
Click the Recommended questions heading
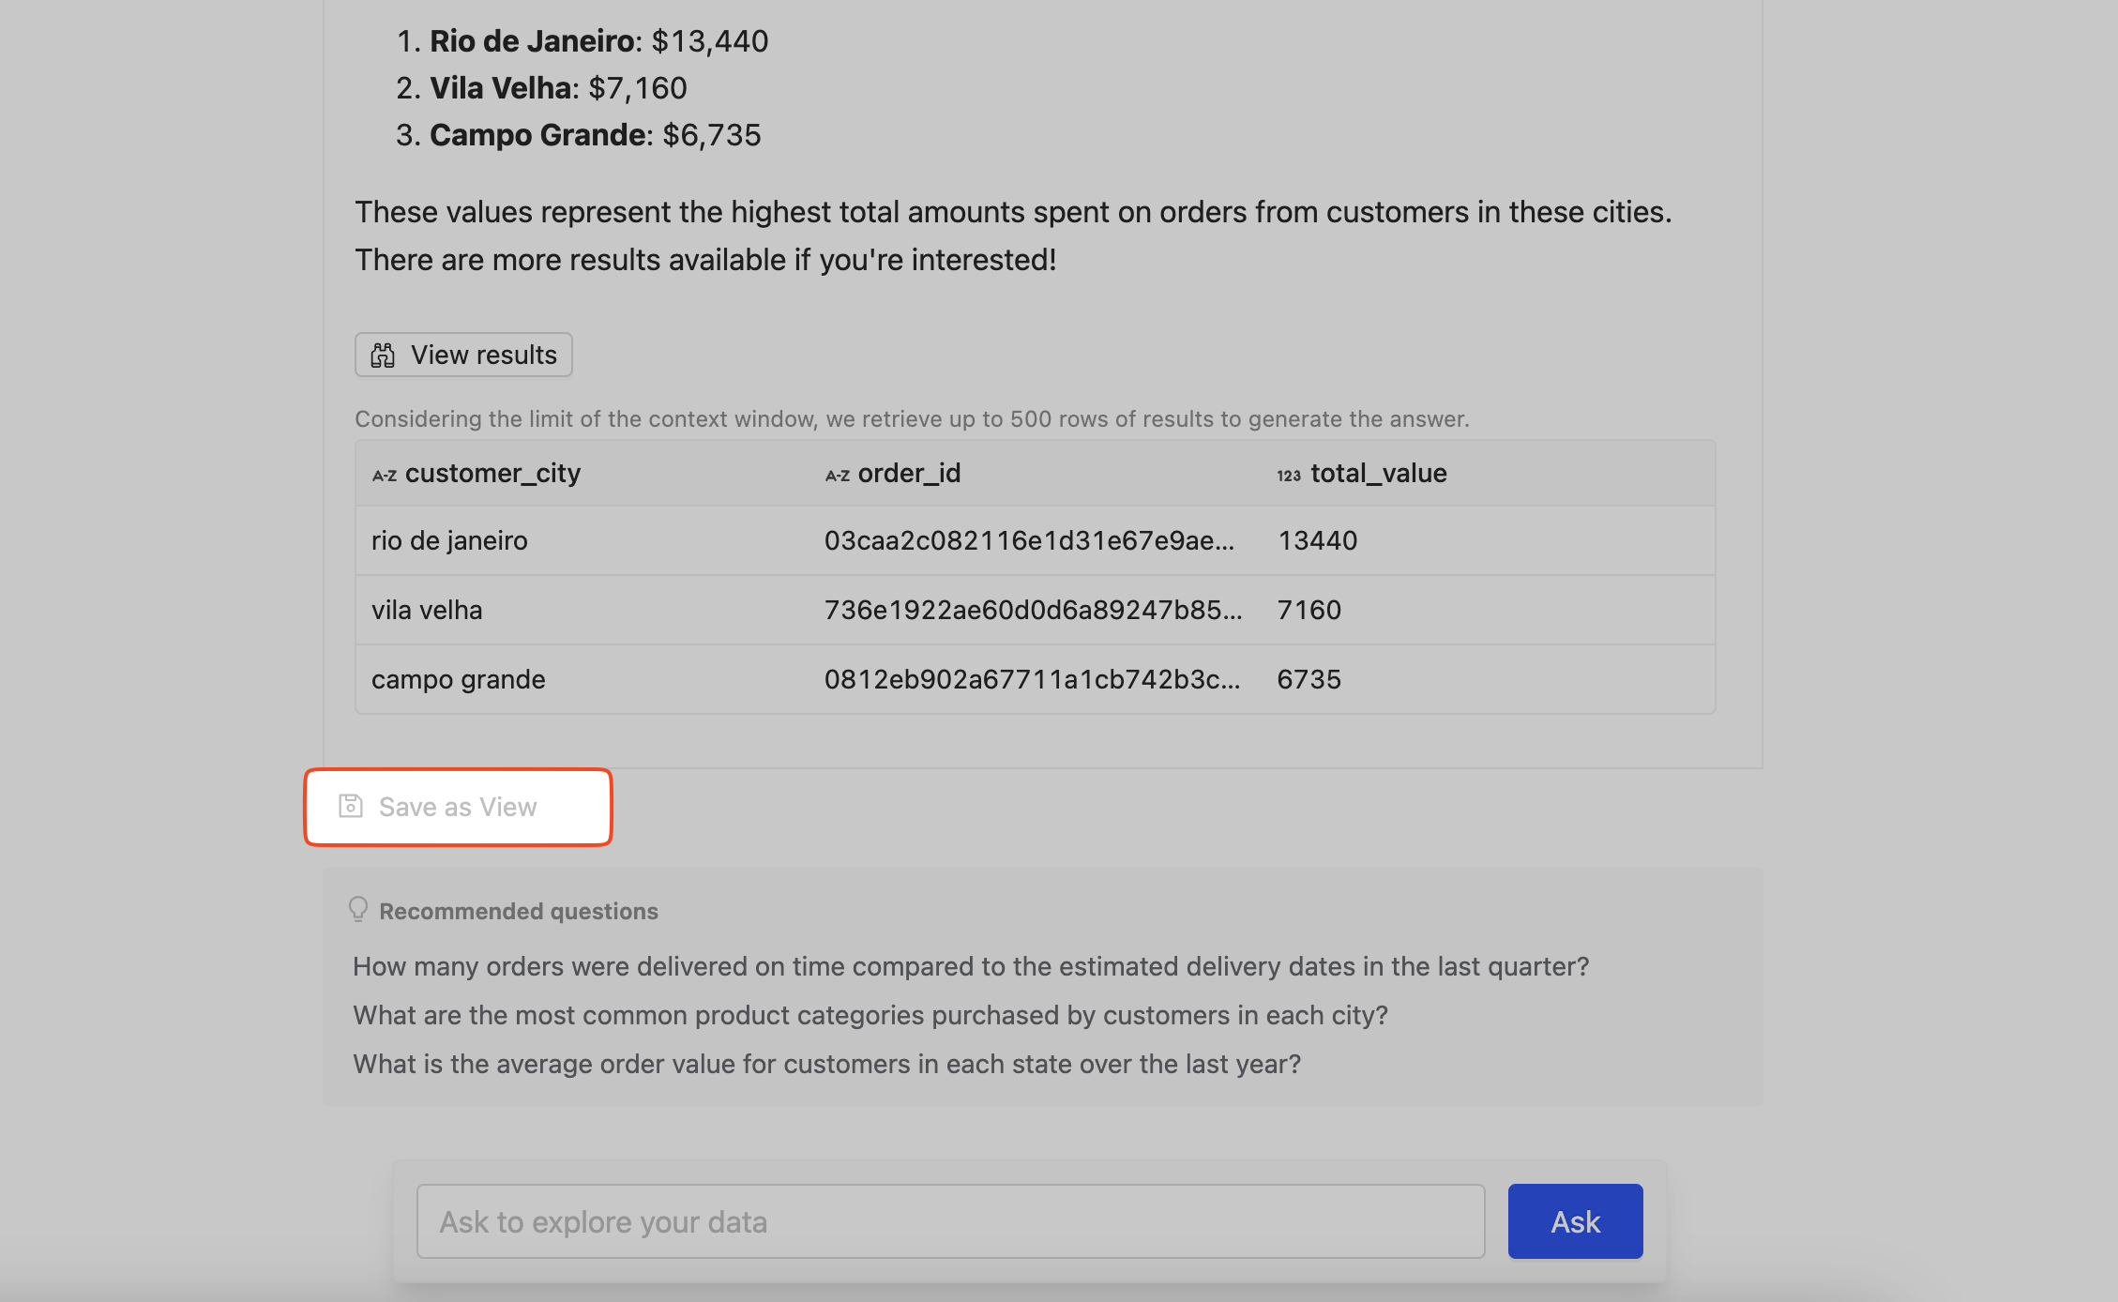point(518,911)
